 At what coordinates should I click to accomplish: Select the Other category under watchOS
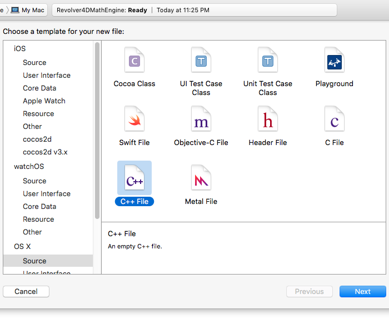[x=32, y=232]
